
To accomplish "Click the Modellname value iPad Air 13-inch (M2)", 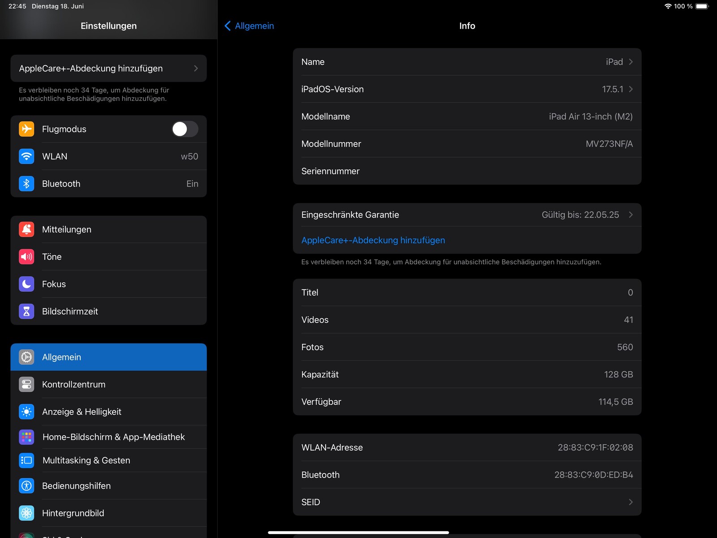I will (x=591, y=117).
